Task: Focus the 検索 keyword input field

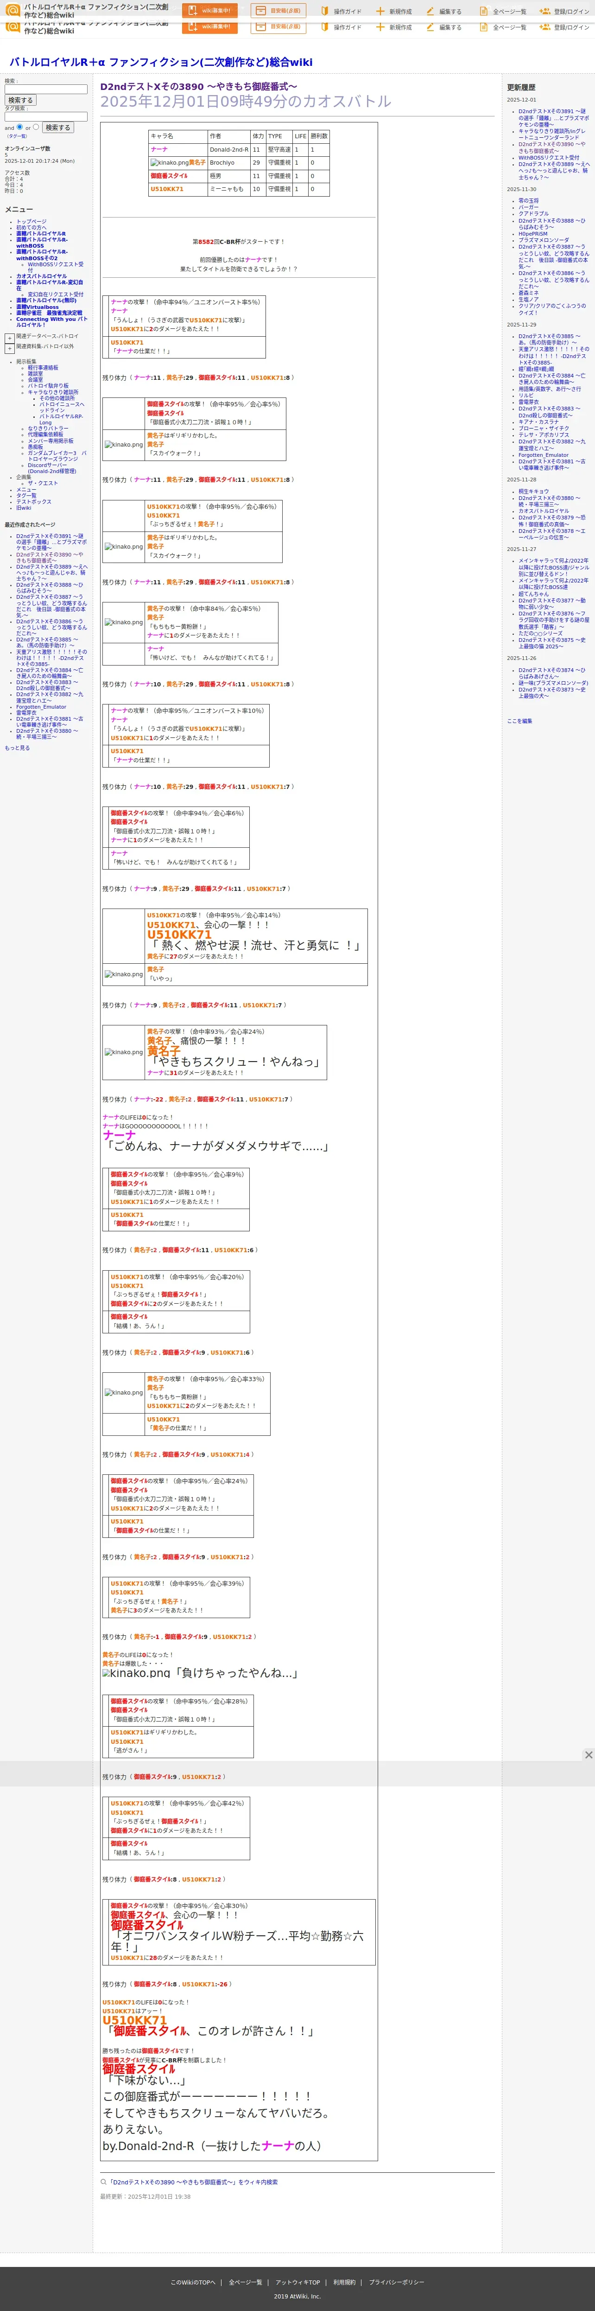Action: tap(46, 90)
